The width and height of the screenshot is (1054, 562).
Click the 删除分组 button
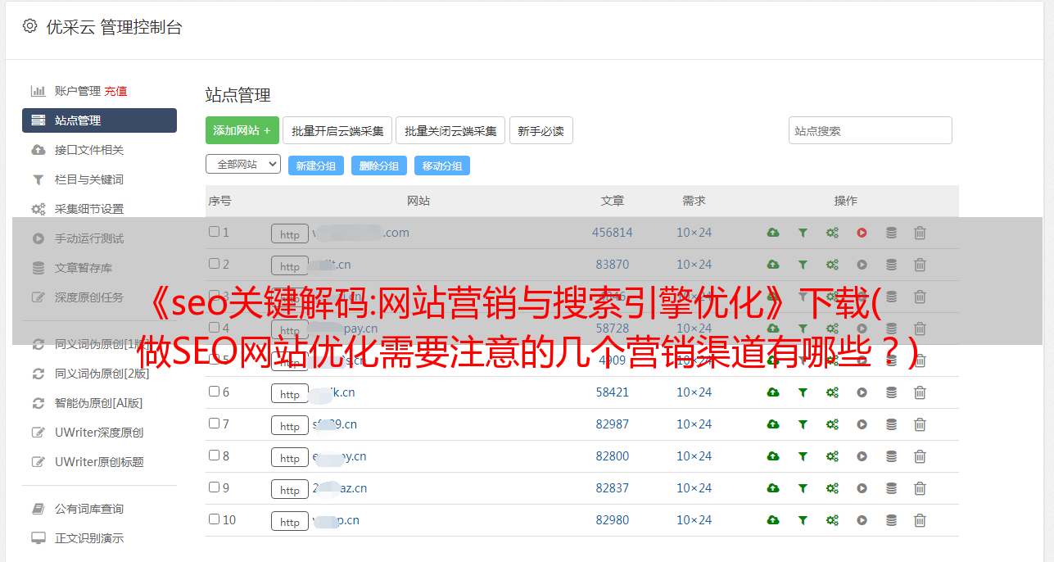[x=379, y=165]
